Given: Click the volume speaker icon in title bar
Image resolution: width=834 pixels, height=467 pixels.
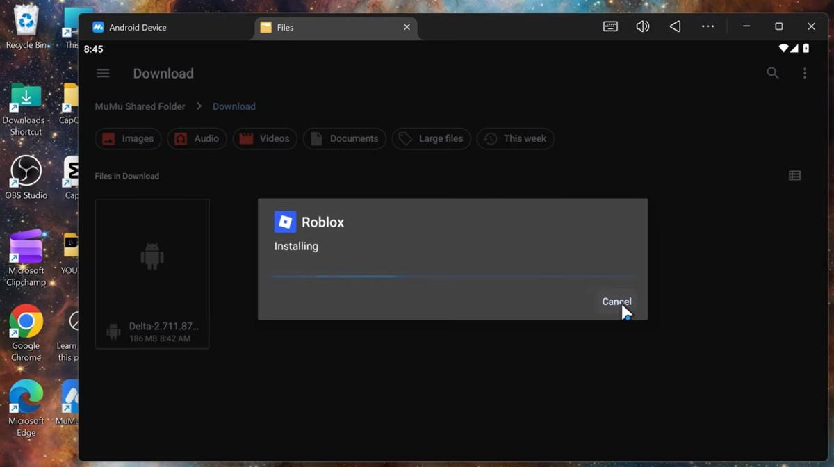Looking at the screenshot, I should (x=643, y=26).
